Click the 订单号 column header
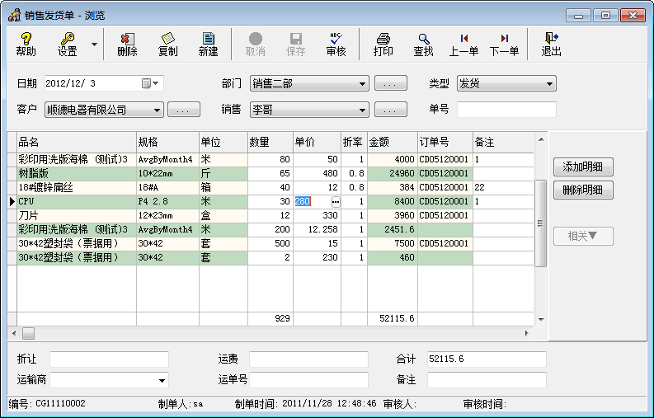654x418 pixels. 445,143
